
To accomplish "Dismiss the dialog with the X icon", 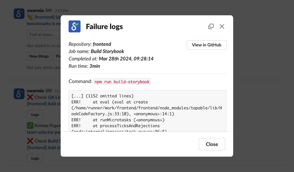I will [x=222, y=26].
